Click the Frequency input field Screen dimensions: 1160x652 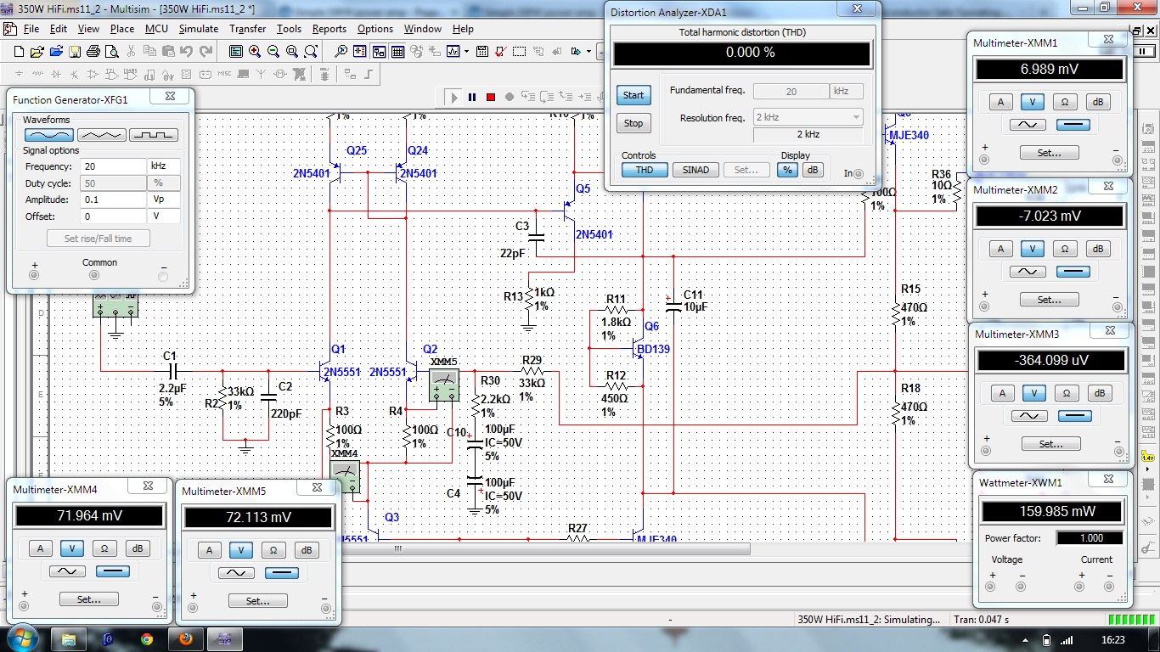point(114,166)
